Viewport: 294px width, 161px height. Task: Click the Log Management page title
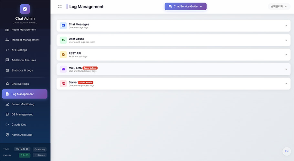(87, 6)
